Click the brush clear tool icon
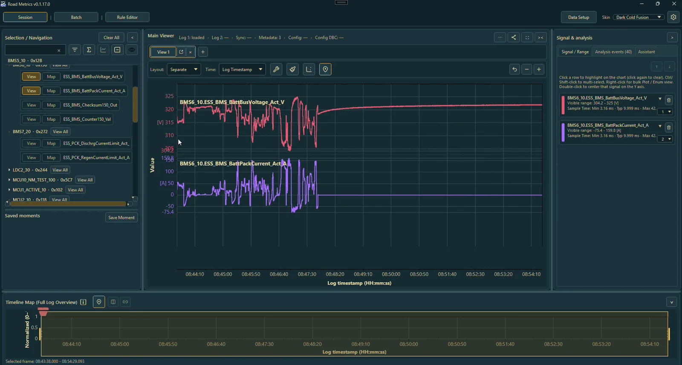 (x=292, y=69)
